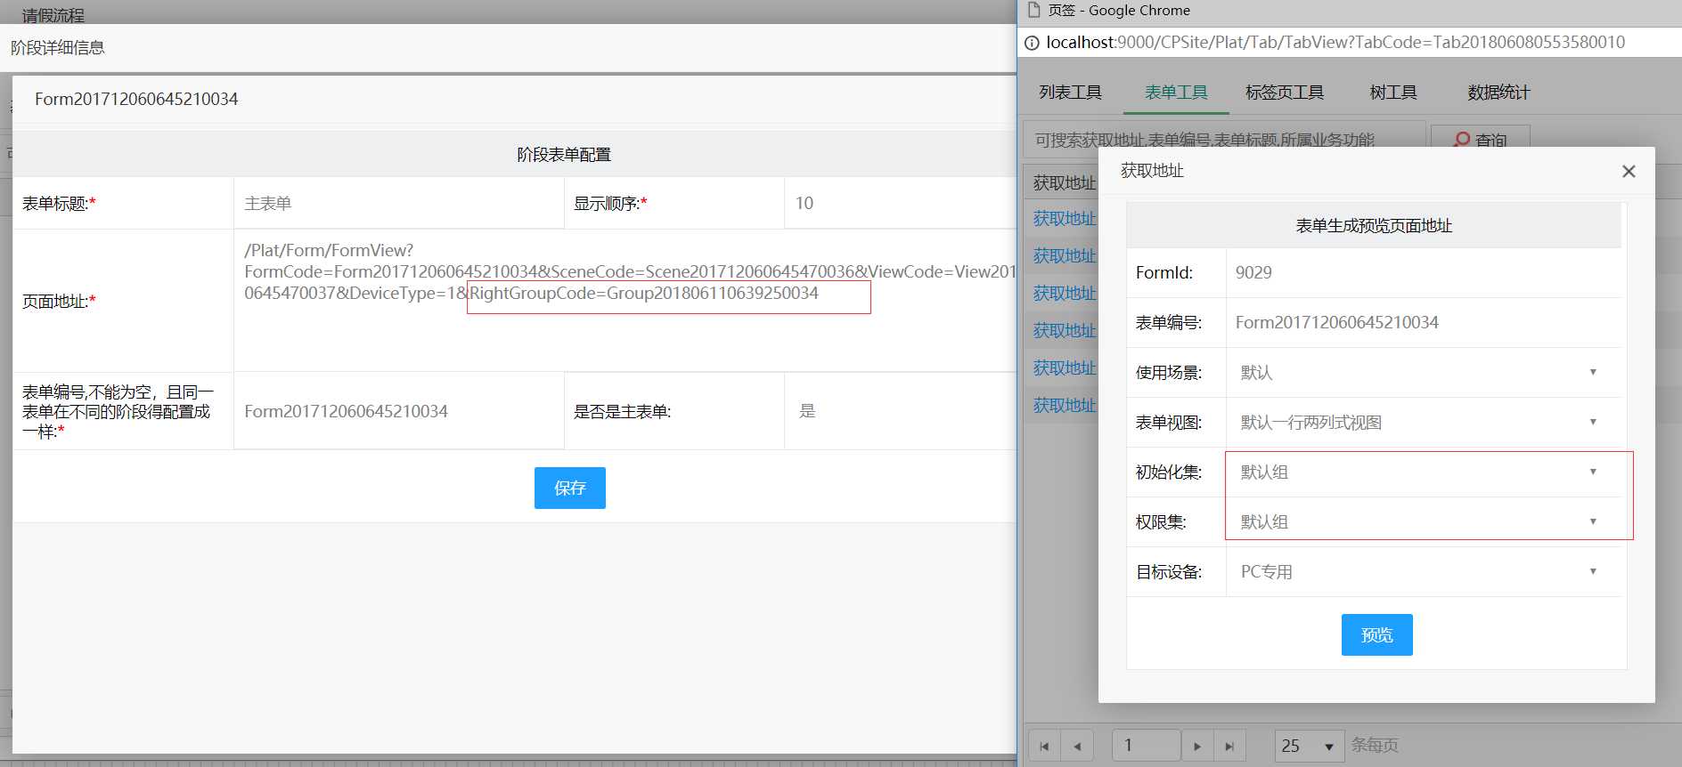Click the fifth 获取地址 link in list

point(1065,368)
